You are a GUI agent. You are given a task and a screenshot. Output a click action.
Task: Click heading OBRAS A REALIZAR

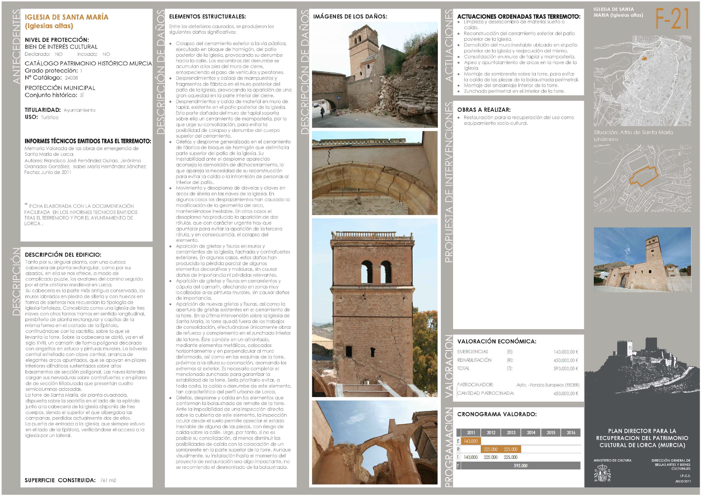pos(484,110)
